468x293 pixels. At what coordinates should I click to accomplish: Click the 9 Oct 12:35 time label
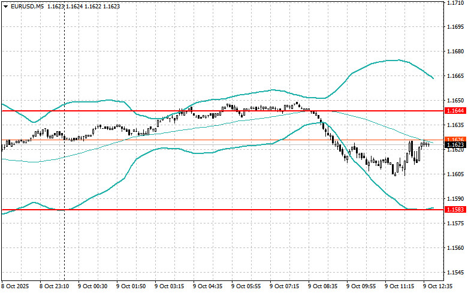click(437, 286)
